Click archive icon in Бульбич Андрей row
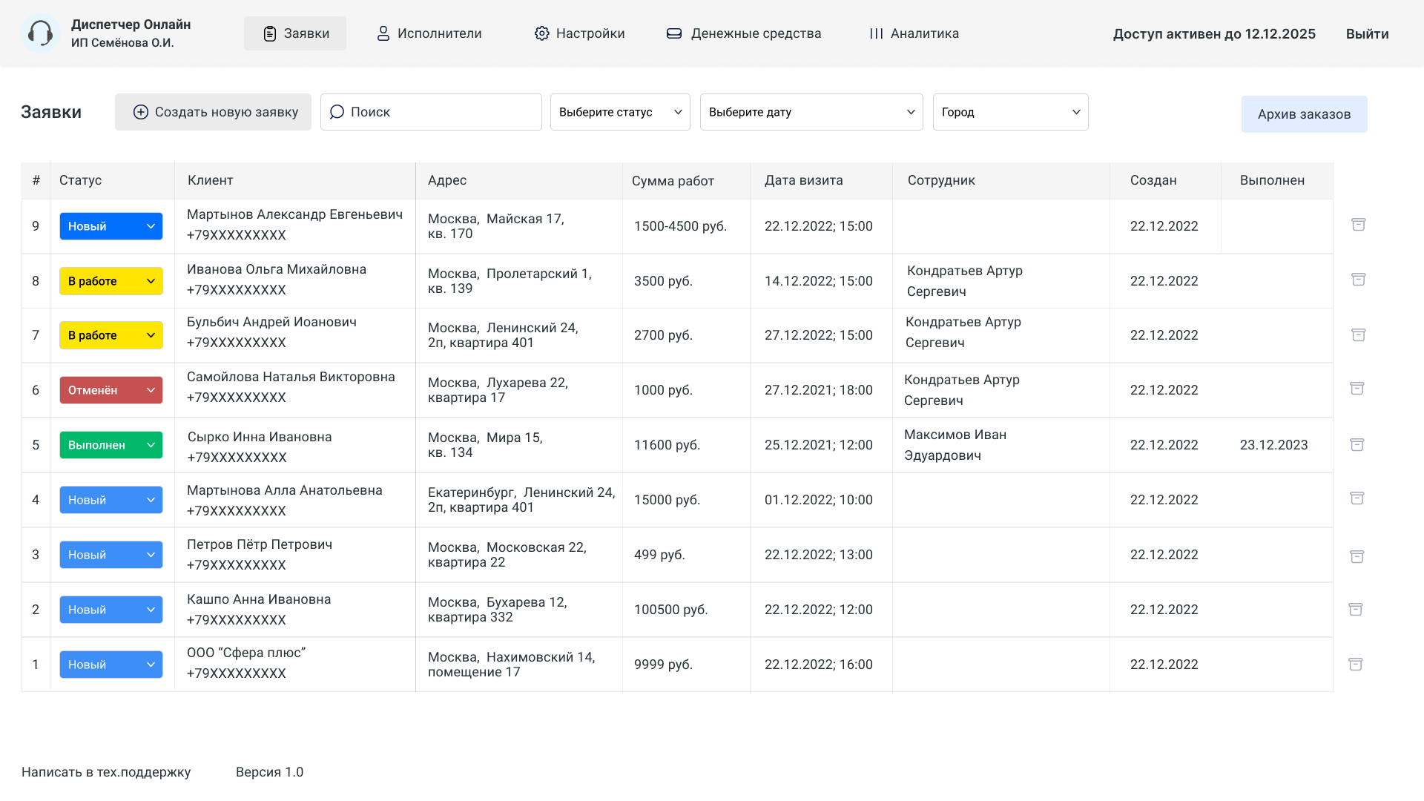The width and height of the screenshot is (1424, 801). tap(1358, 335)
